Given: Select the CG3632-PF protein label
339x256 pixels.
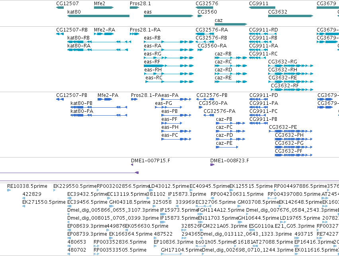Looking at the screenshot, I should [288, 151].
